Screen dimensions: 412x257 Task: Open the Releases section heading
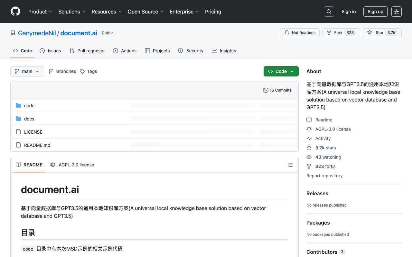pyautogui.click(x=317, y=193)
